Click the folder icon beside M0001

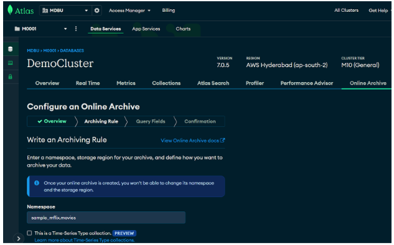click(17, 29)
